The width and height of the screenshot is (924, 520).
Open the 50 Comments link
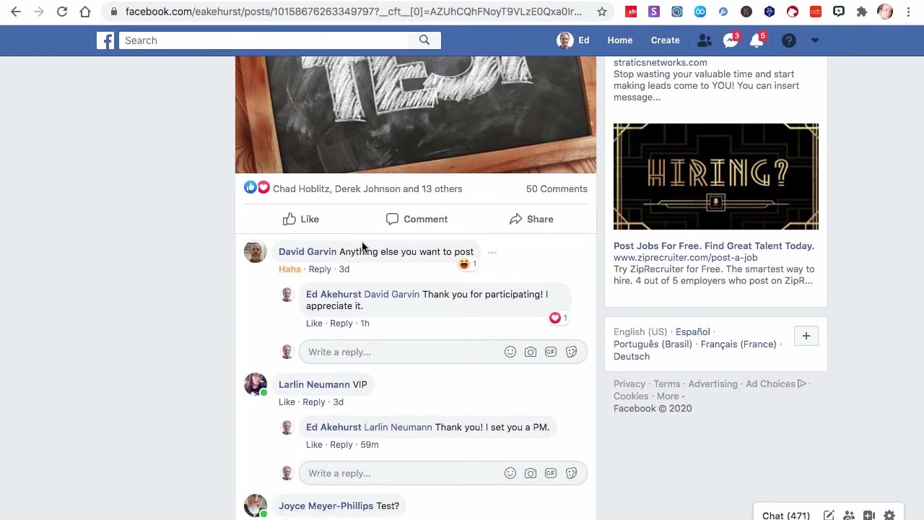557,188
